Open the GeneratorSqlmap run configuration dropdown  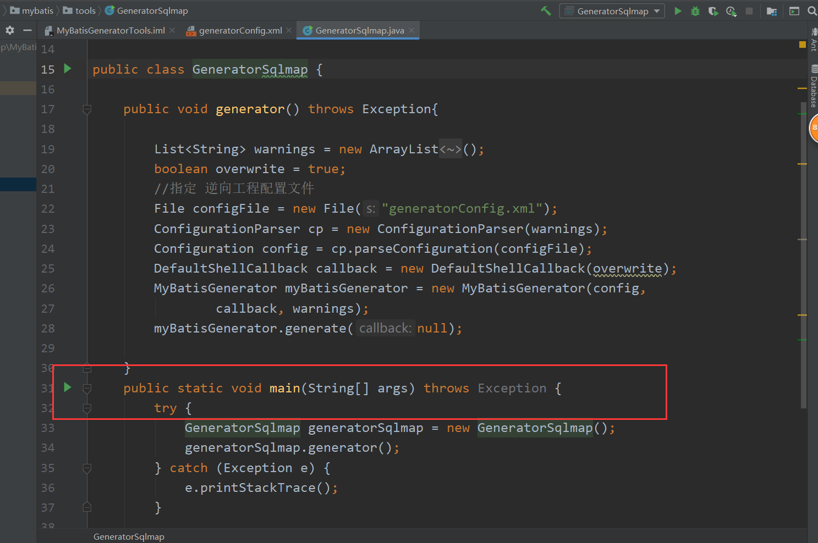point(612,11)
